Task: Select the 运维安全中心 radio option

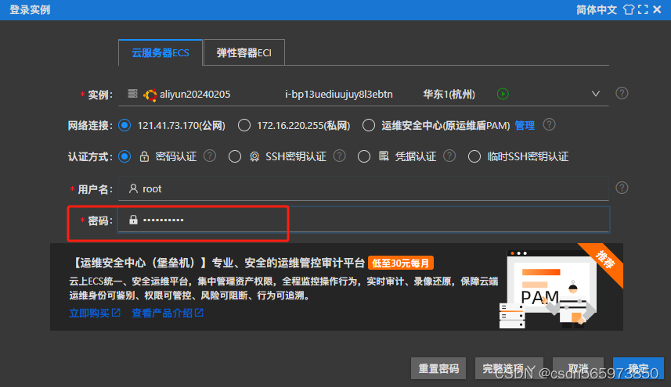Action: coord(369,125)
